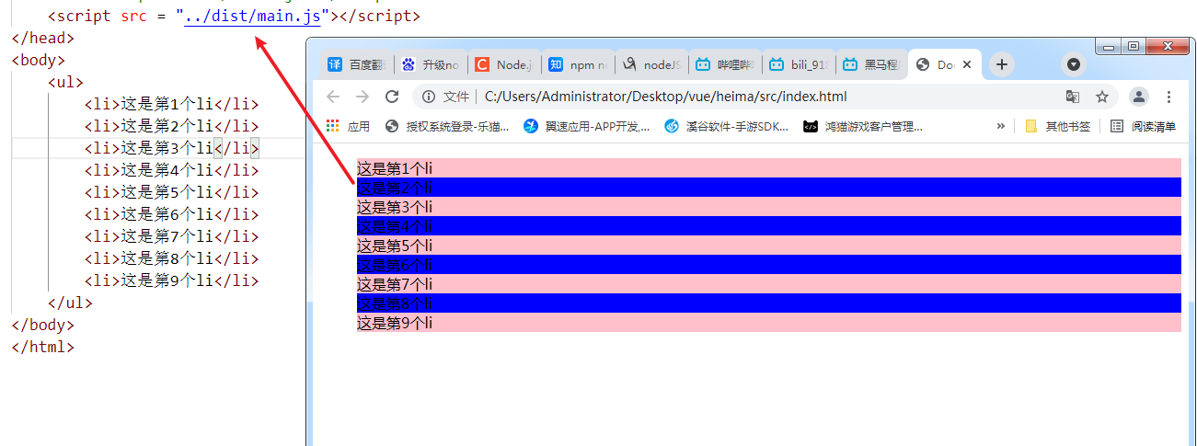Reload the index.html page
Image resolution: width=1197 pixels, height=446 pixels.
pos(392,97)
